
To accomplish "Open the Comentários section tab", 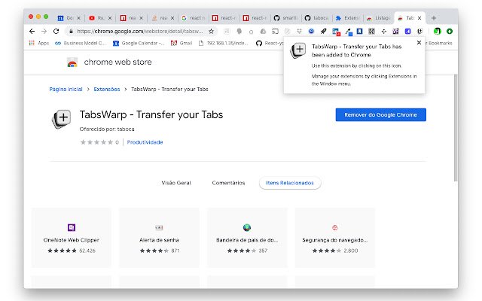I will (x=228, y=183).
